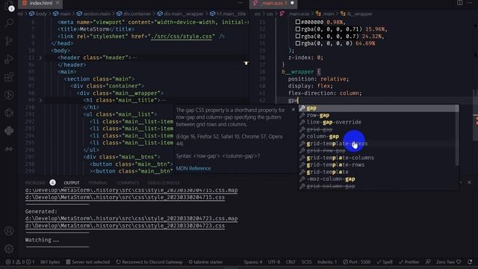
Task: Open breadcrumb .main in scss editor
Action: click(x=325, y=13)
